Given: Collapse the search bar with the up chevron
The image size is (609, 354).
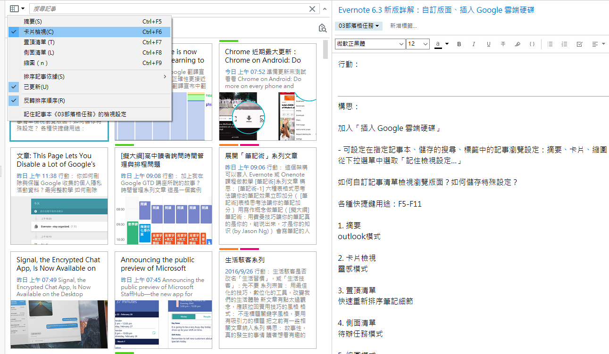Looking at the screenshot, I should click(325, 9).
